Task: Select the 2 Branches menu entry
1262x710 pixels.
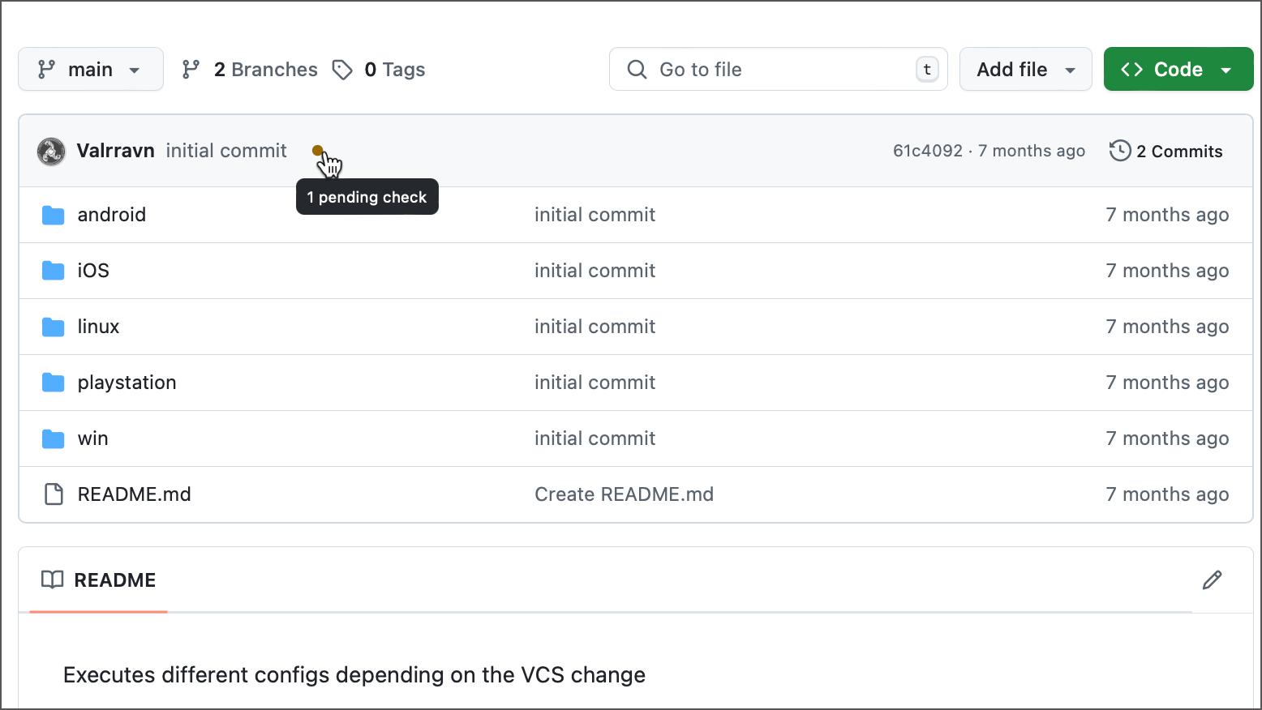Action: coord(265,69)
